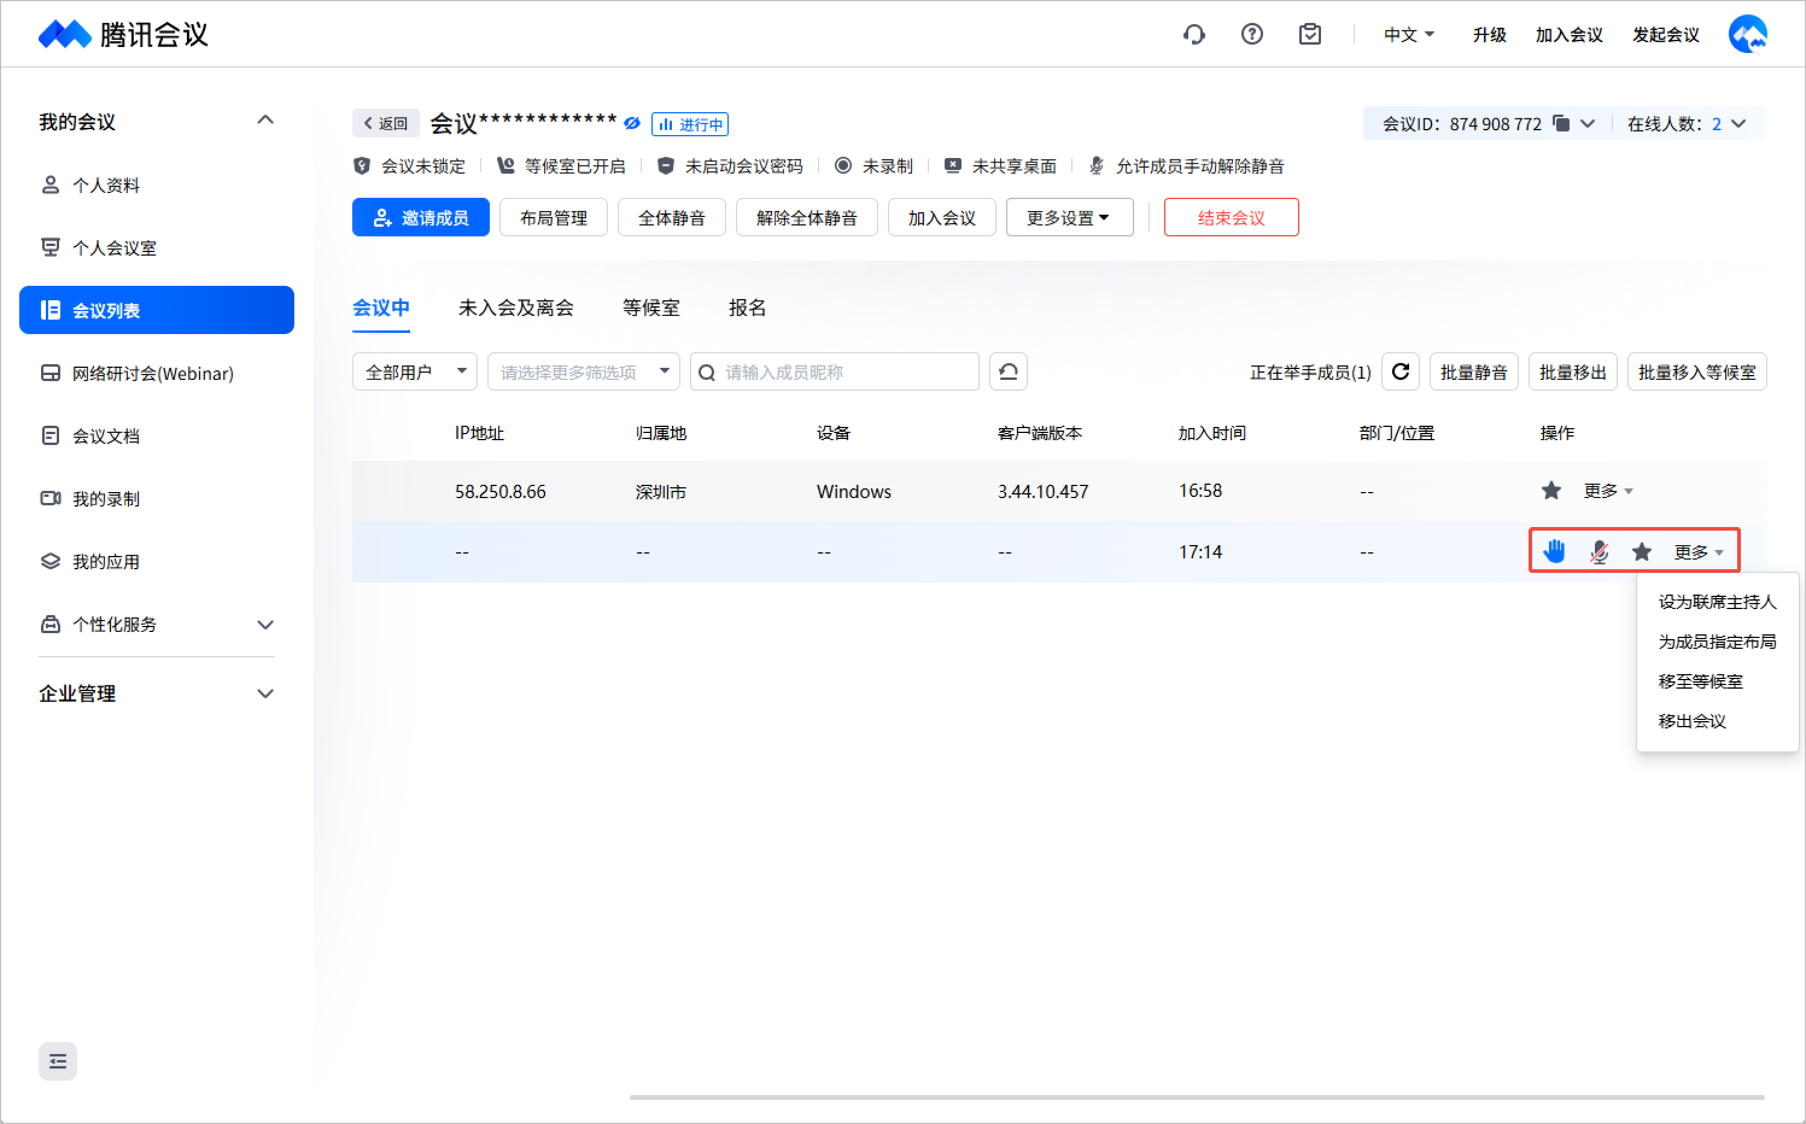Reset filters with the undo arrow icon
1806x1124 pixels.
pyautogui.click(x=1008, y=371)
